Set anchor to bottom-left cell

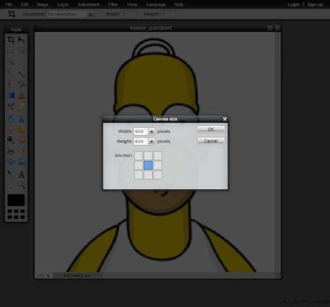pos(138,175)
